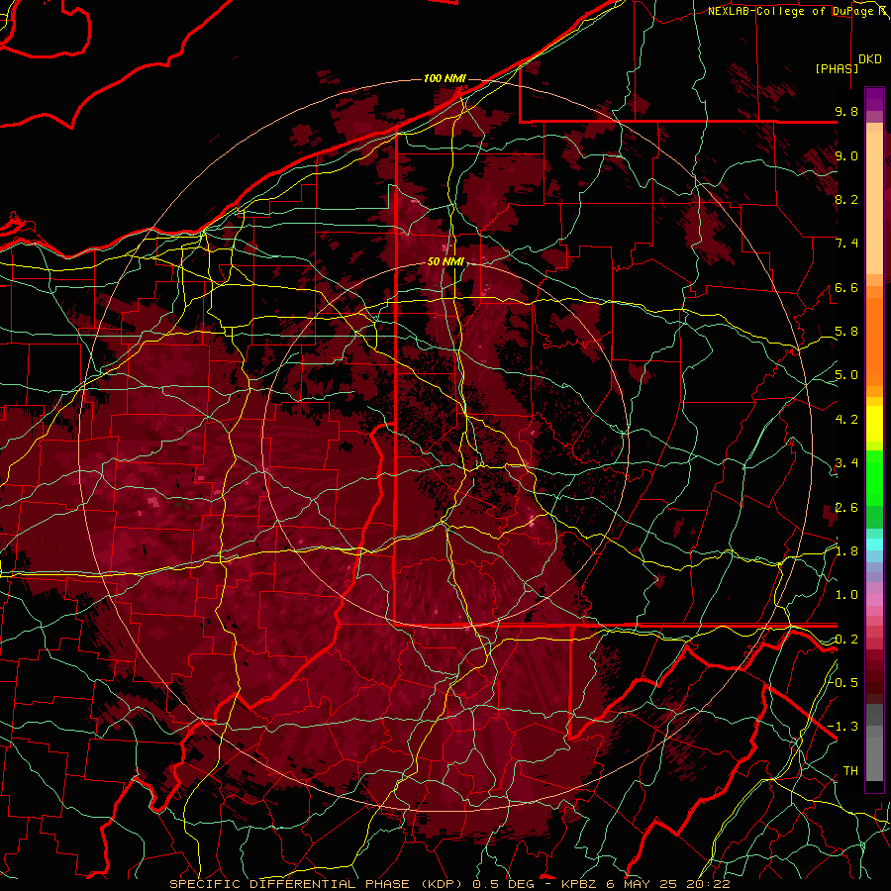Click the -1.3 scale value
Viewport: 891px width, 891px height.
pyautogui.click(x=843, y=727)
